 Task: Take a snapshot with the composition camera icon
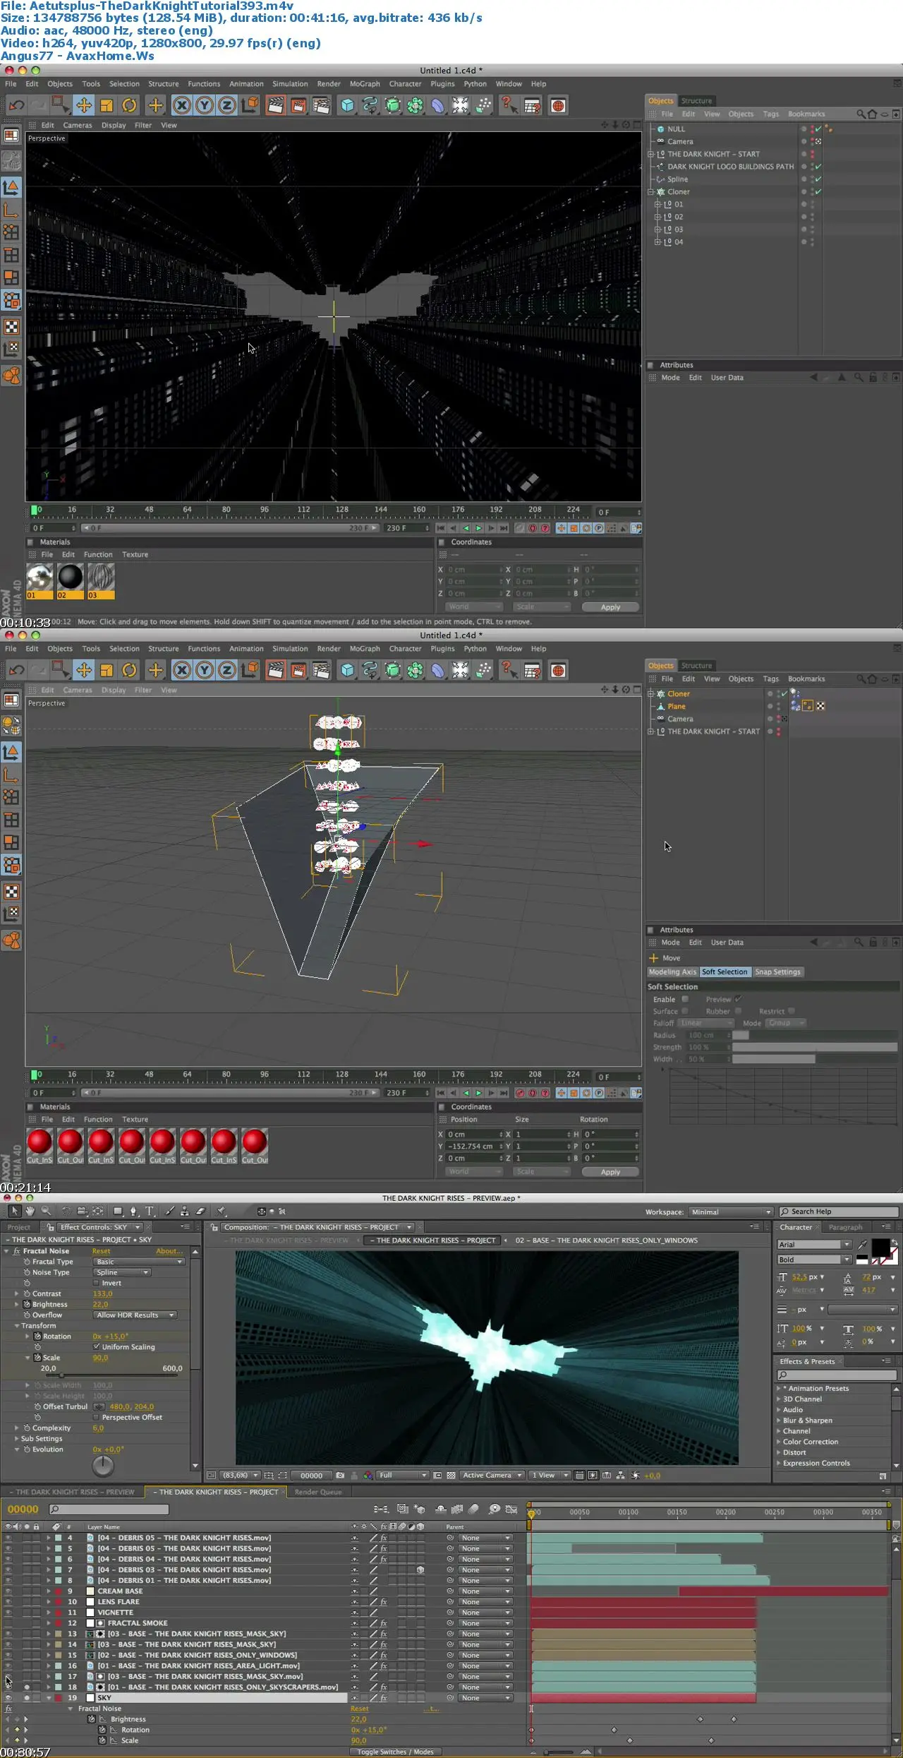click(341, 1475)
